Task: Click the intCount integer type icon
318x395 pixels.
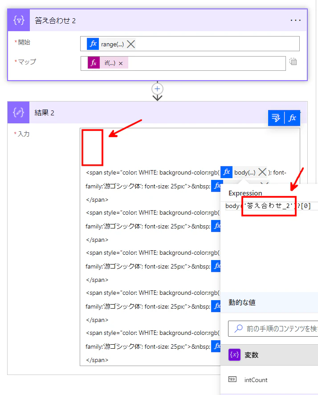Action: click(x=232, y=379)
